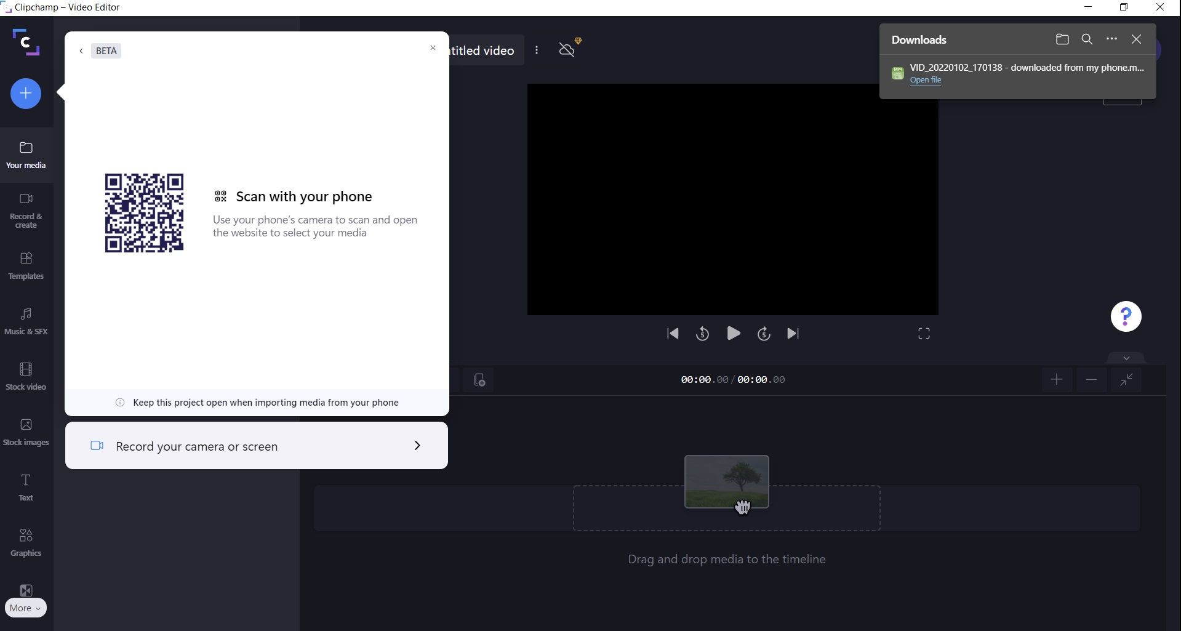Screen dimensions: 1181x631
Task: Open the Music & SFX library
Action: 25,320
